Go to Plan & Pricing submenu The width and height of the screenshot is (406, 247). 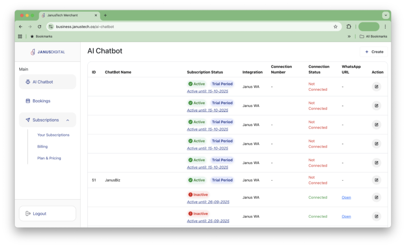(x=49, y=158)
